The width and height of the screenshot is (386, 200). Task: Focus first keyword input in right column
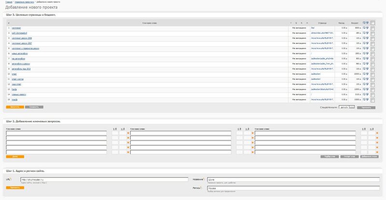pyautogui.click(x=305, y=133)
